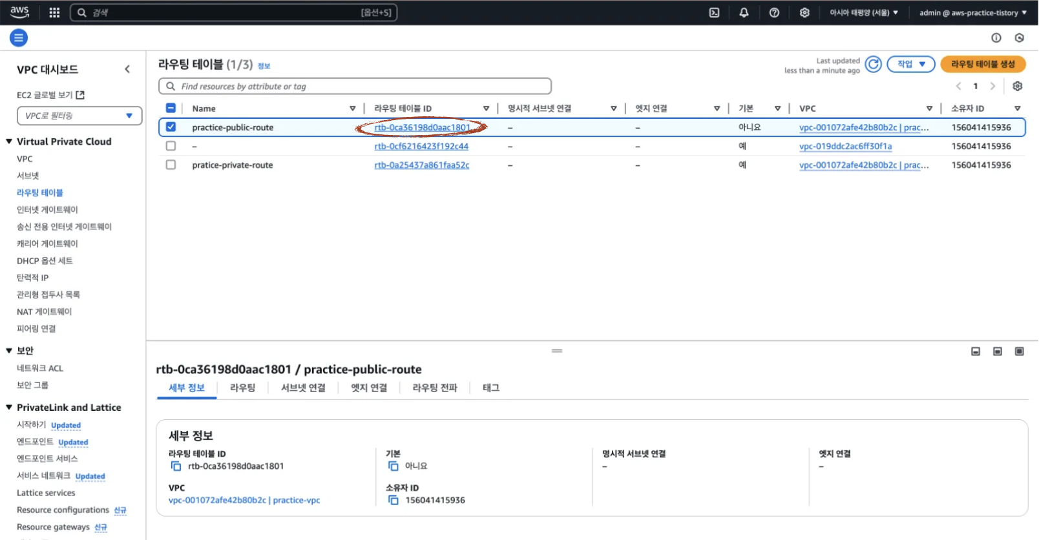Open the help question mark menu

pos(774,12)
